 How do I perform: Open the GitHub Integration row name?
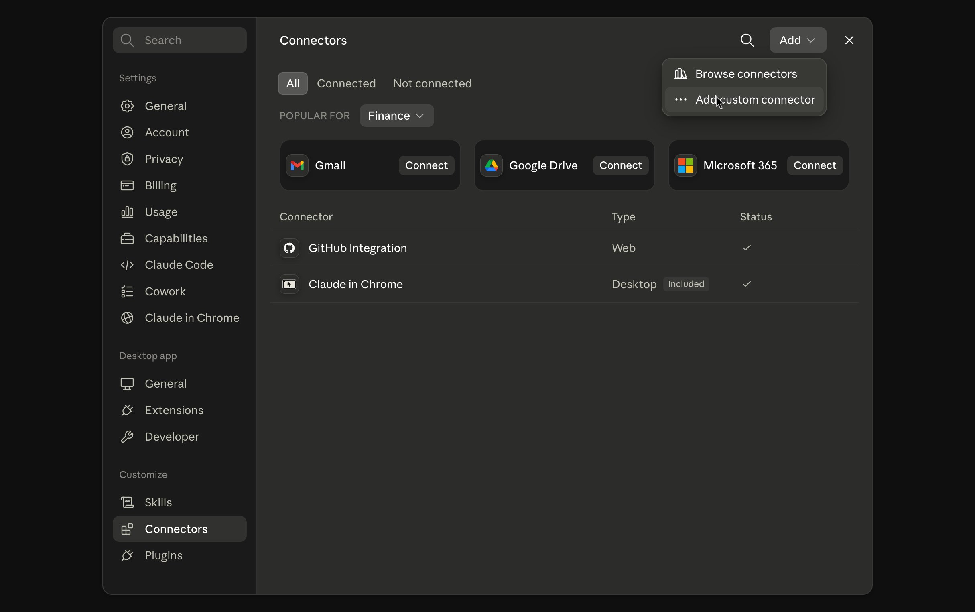357,248
